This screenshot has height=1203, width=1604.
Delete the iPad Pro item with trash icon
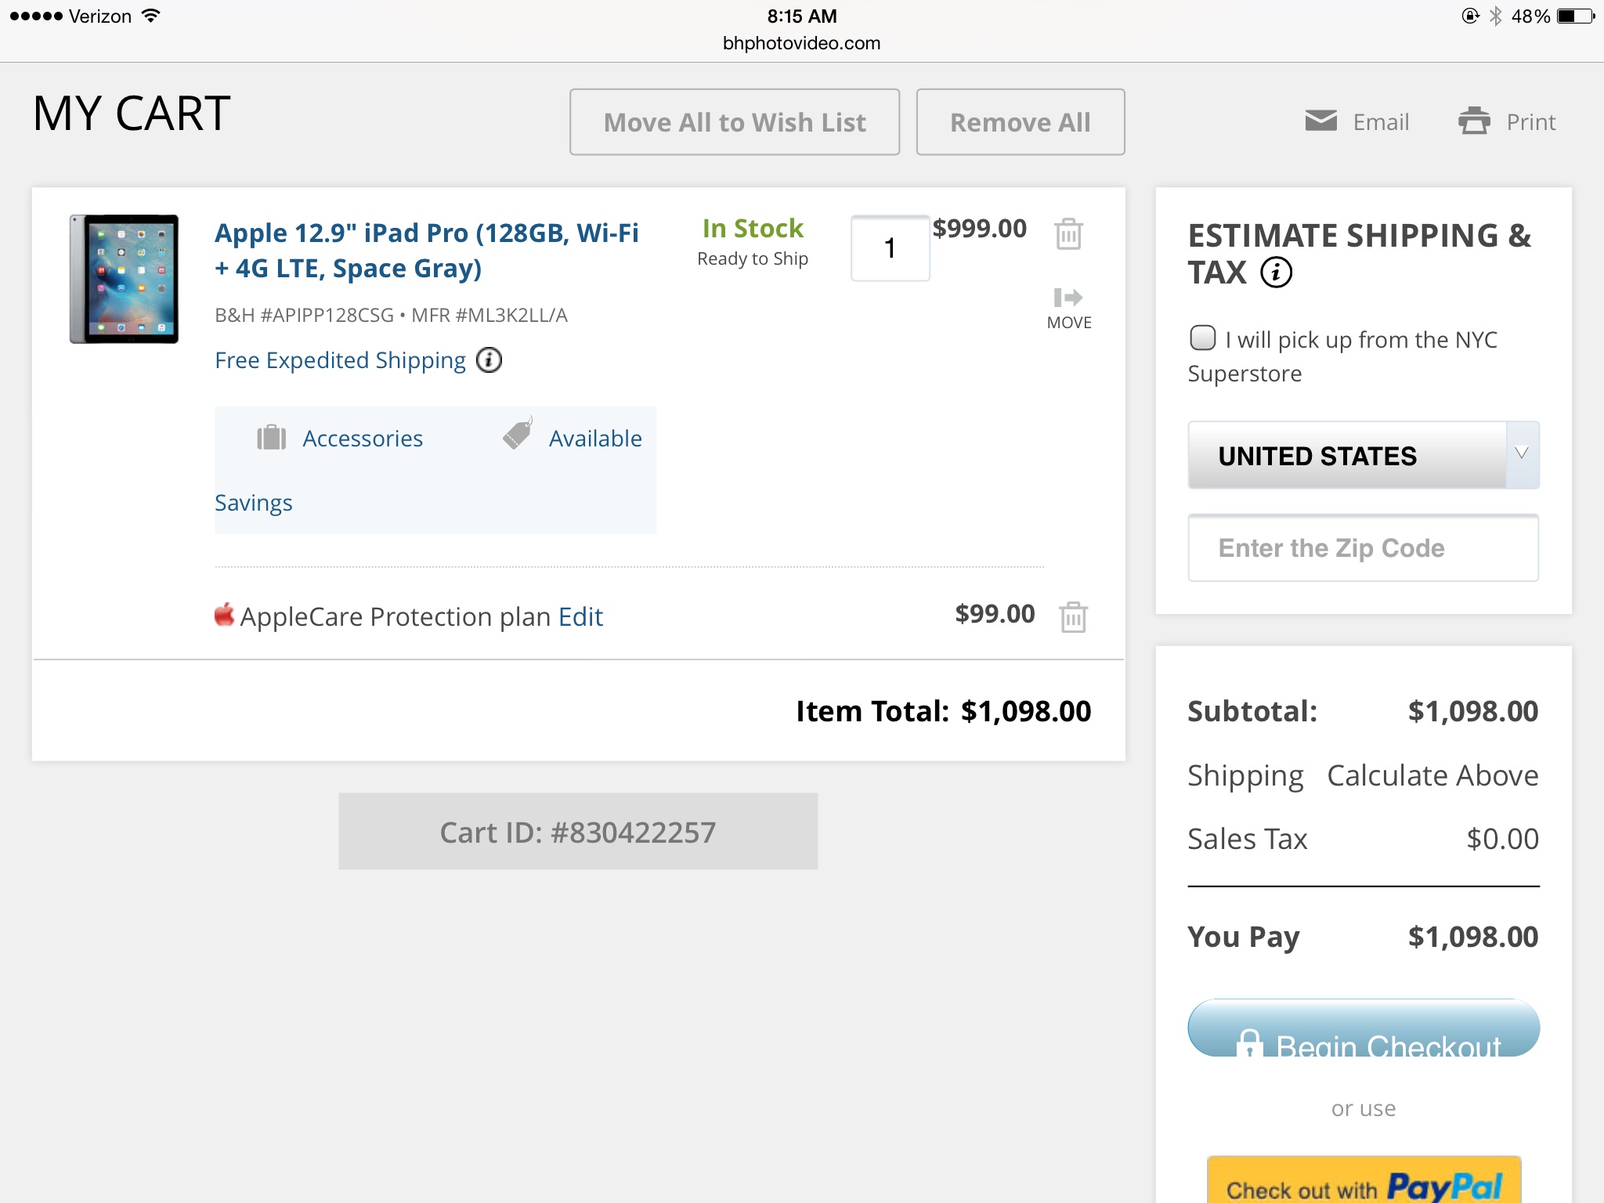click(x=1068, y=233)
